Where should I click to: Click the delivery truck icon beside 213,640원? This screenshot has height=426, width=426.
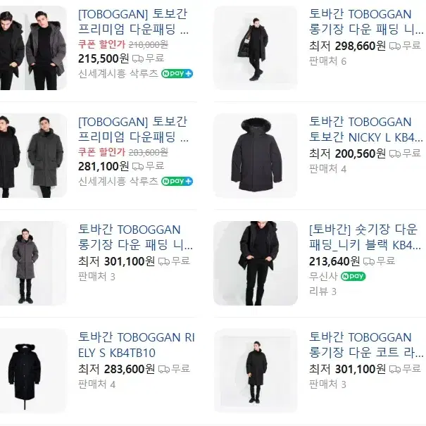pyautogui.click(x=369, y=261)
